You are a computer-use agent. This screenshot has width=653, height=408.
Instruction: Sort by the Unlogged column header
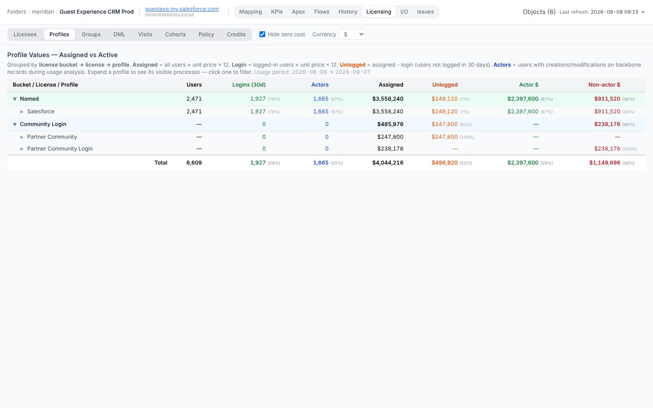pyautogui.click(x=445, y=85)
